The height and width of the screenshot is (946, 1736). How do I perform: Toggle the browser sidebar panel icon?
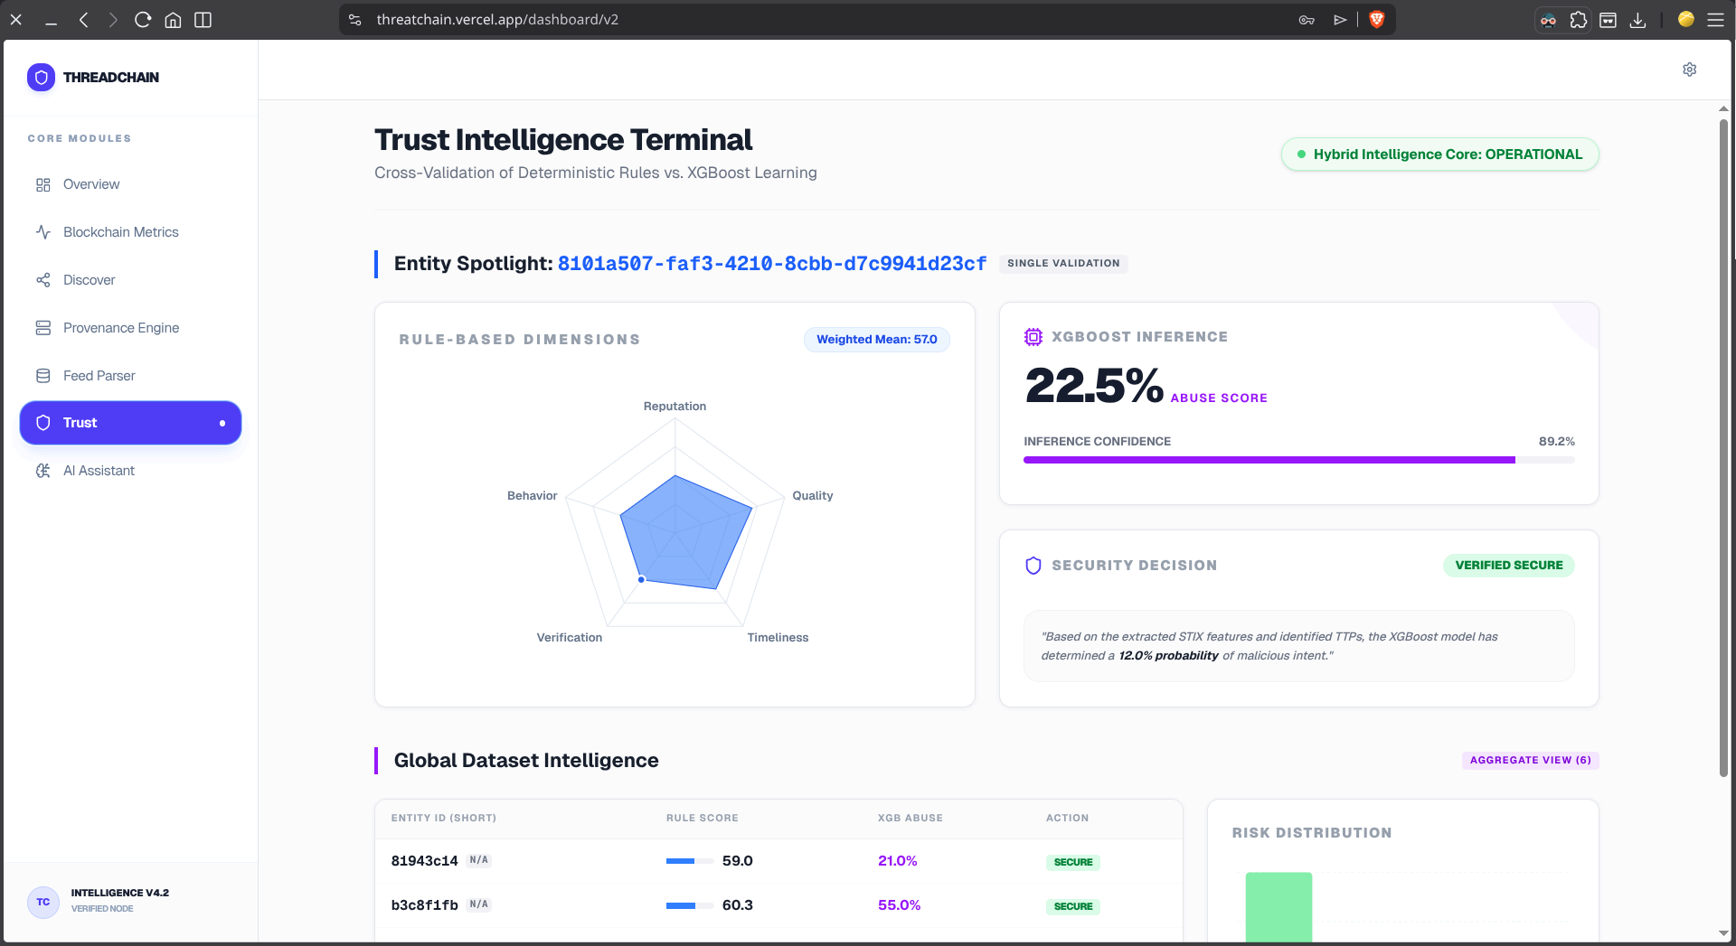pyautogui.click(x=203, y=20)
